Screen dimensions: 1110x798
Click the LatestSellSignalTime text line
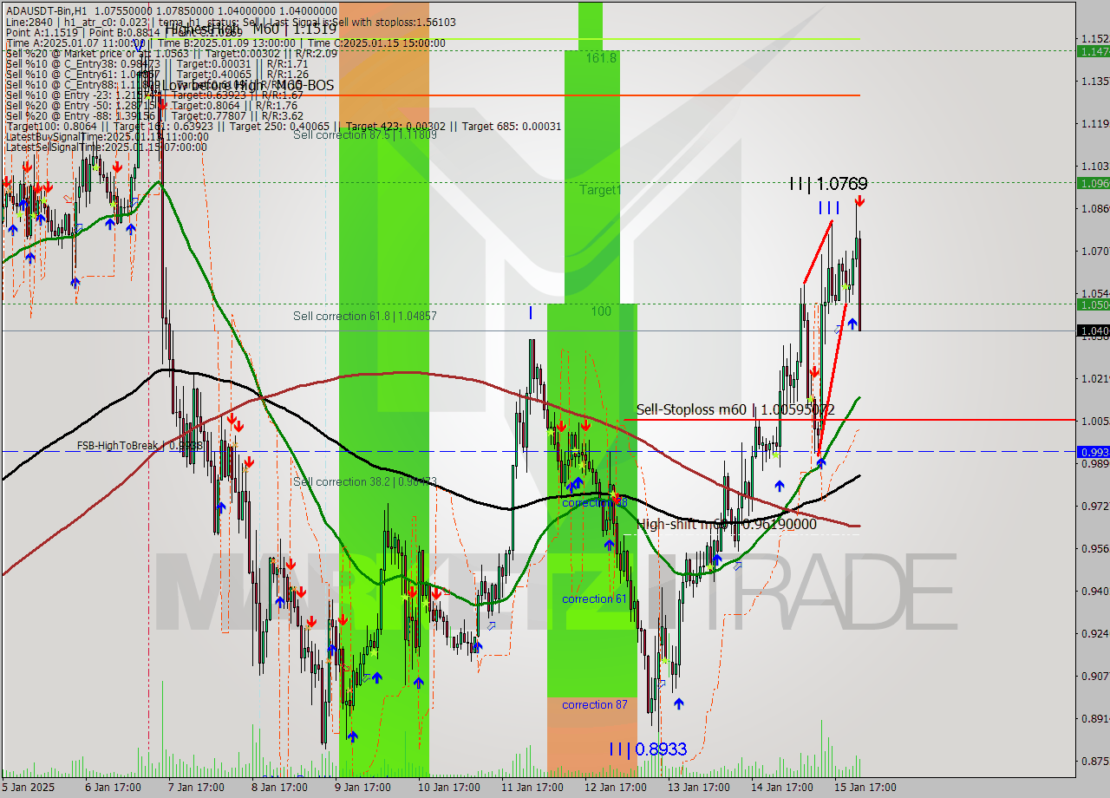click(106, 147)
